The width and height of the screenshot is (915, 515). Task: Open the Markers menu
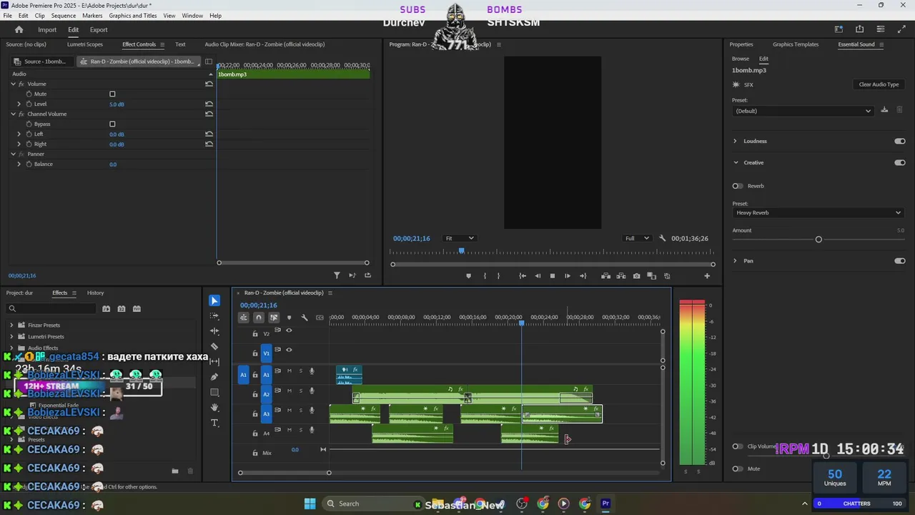[x=92, y=16]
